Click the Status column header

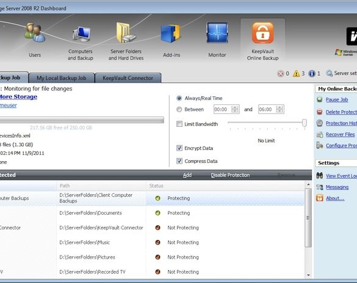pyautogui.click(x=225, y=185)
